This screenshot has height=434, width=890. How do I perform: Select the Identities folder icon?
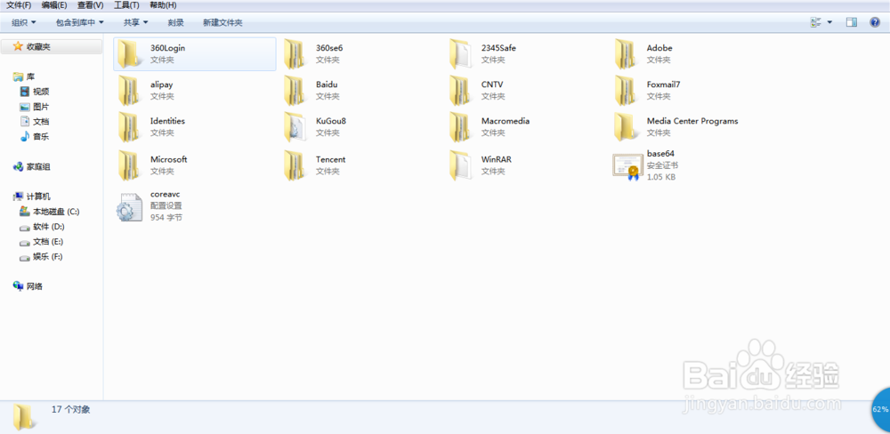click(x=129, y=127)
